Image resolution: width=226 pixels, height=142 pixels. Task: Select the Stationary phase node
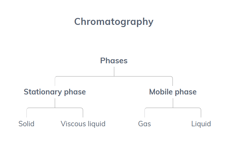tap(55, 92)
